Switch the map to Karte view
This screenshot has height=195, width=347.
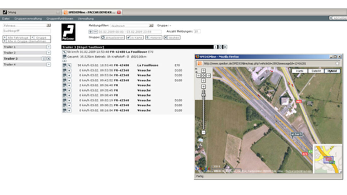[x=300, y=71]
